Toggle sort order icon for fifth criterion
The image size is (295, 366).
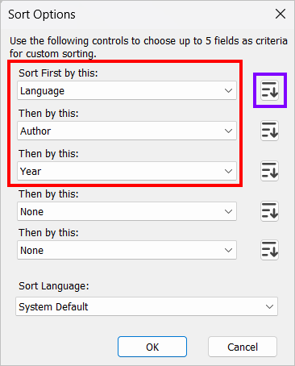point(269,250)
